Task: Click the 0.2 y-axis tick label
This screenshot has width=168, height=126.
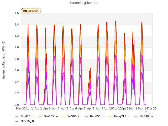Action: click(17, 93)
